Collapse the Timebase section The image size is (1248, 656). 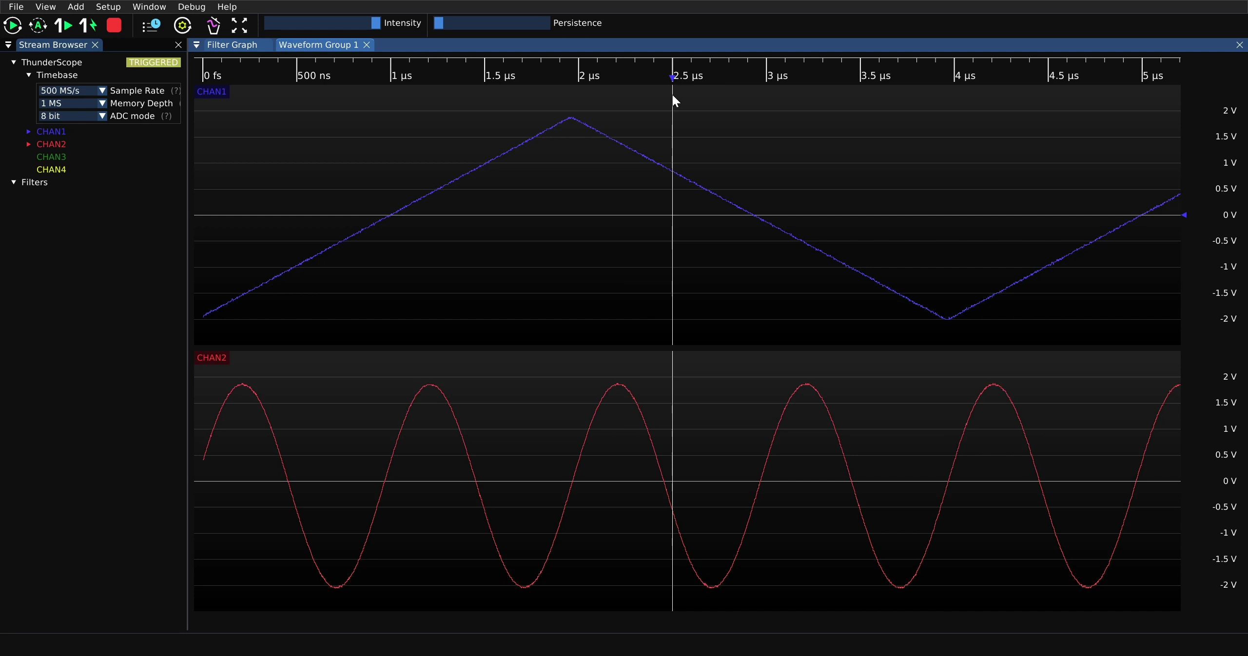(x=29, y=75)
